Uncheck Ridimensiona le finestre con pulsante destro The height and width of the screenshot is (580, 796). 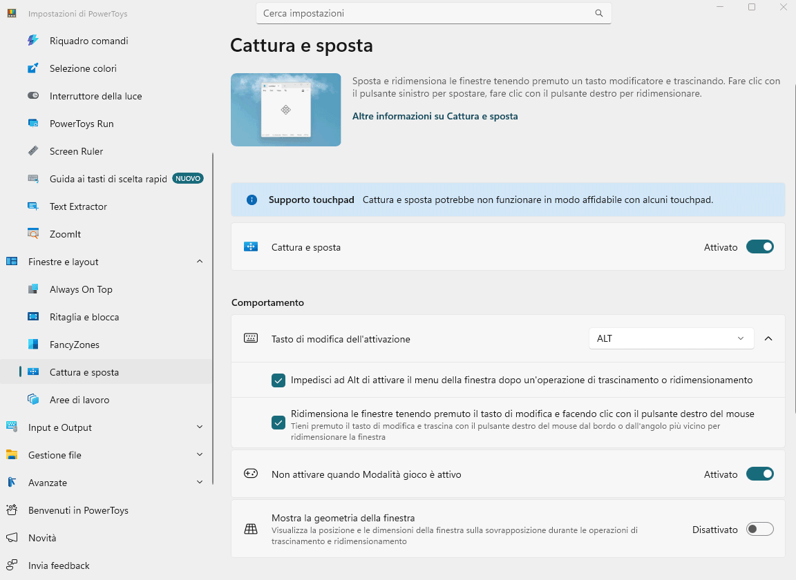point(278,422)
